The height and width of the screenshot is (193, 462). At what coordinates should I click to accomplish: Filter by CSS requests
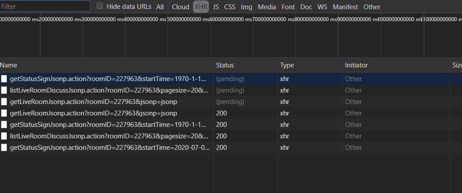point(230,7)
